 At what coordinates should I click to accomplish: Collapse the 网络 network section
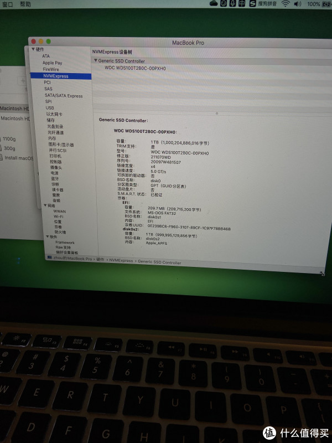pos(46,205)
